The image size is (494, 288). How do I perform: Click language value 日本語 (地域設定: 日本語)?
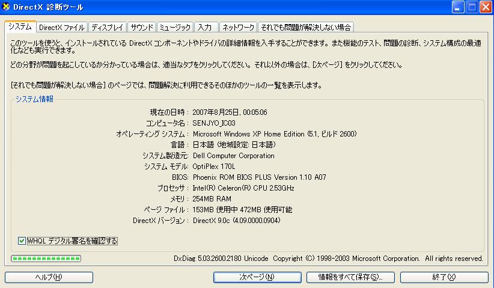coord(234,145)
